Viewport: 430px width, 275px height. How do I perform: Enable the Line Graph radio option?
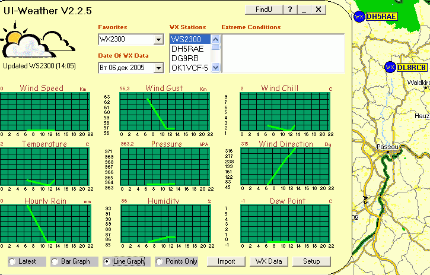pyautogui.click(x=107, y=261)
